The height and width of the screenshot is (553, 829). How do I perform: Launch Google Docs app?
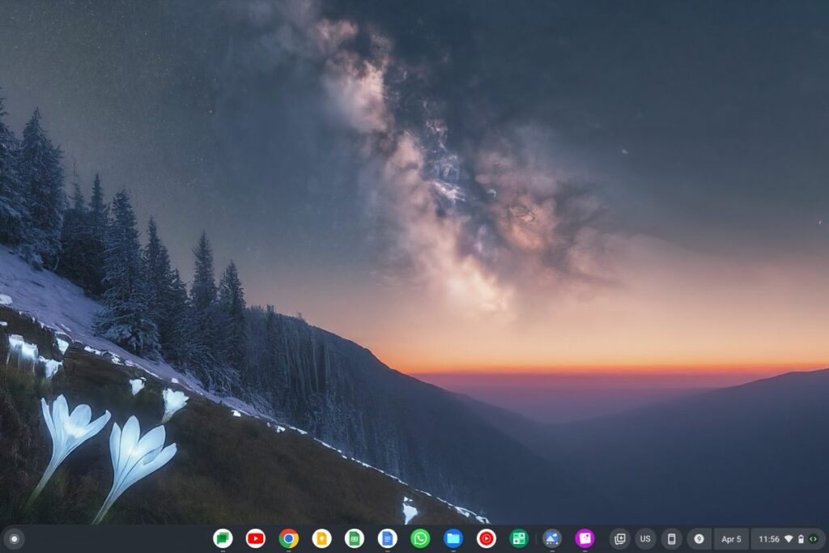point(388,538)
